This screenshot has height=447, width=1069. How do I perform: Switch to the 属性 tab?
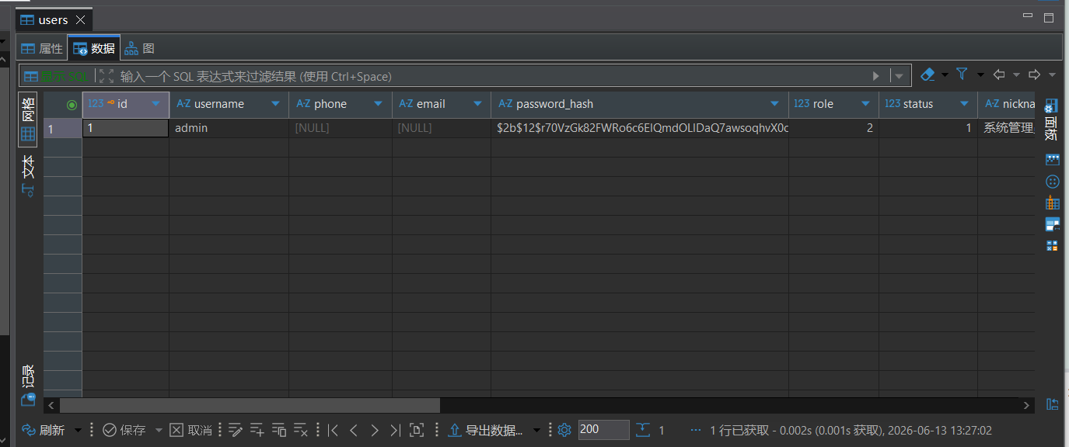coord(42,48)
